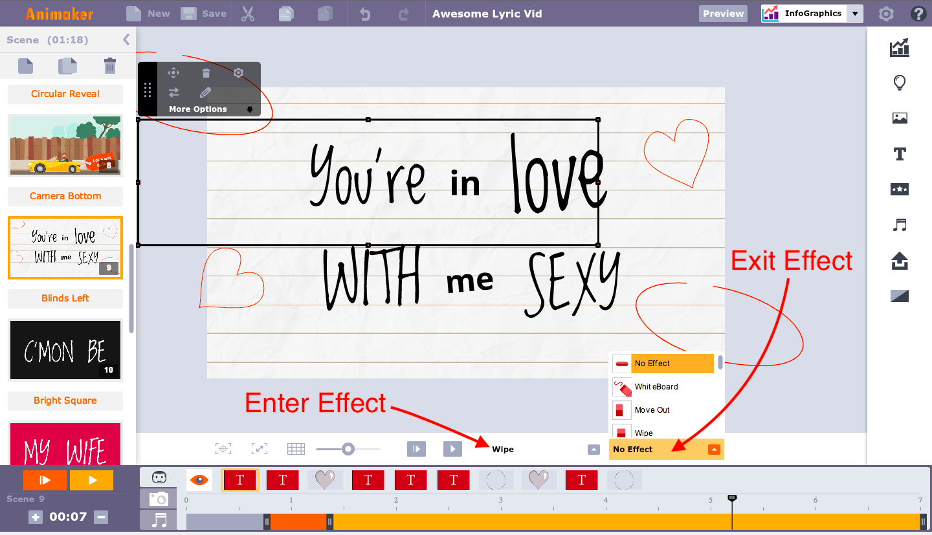Increase scene duration with plus button

click(36, 517)
